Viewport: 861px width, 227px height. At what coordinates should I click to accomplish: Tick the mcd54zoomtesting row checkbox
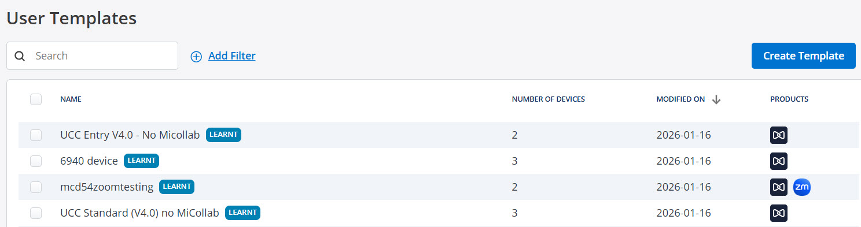tap(36, 187)
